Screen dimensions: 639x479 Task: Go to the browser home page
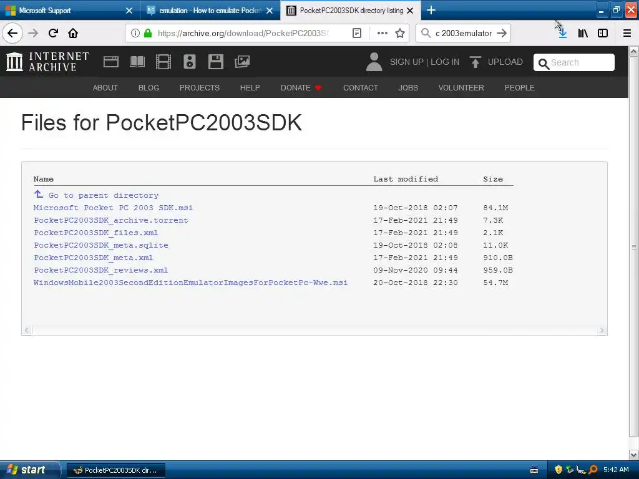(73, 33)
